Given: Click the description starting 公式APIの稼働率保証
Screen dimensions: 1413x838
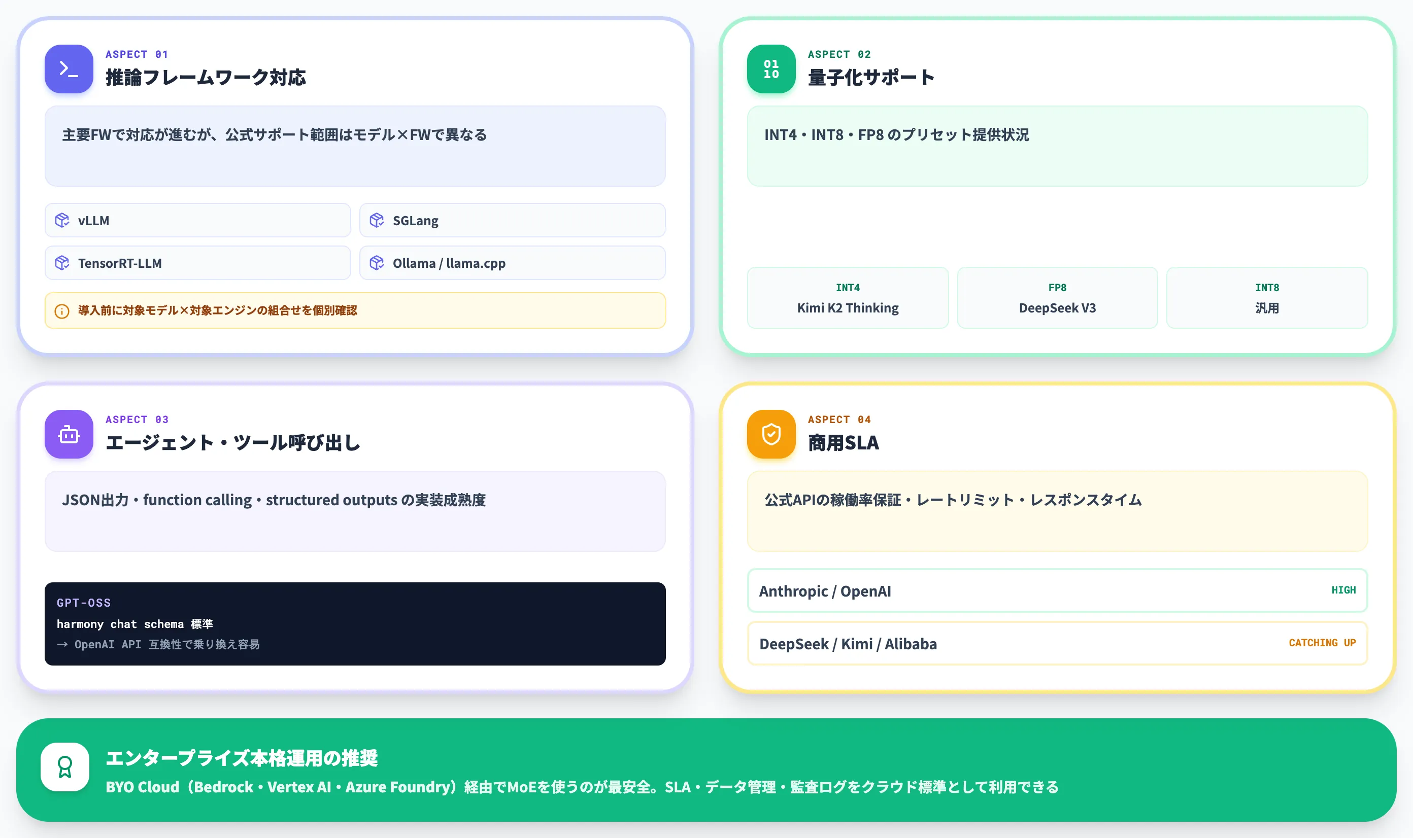Looking at the screenshot, I should (x=953, y=500).
